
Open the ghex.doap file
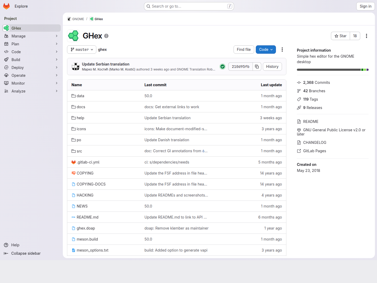(86, 228)
